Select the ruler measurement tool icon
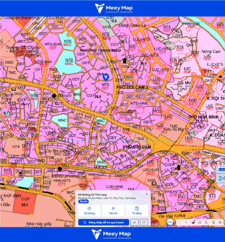Viewport: 225px width, 242px height. coord(199,222)
